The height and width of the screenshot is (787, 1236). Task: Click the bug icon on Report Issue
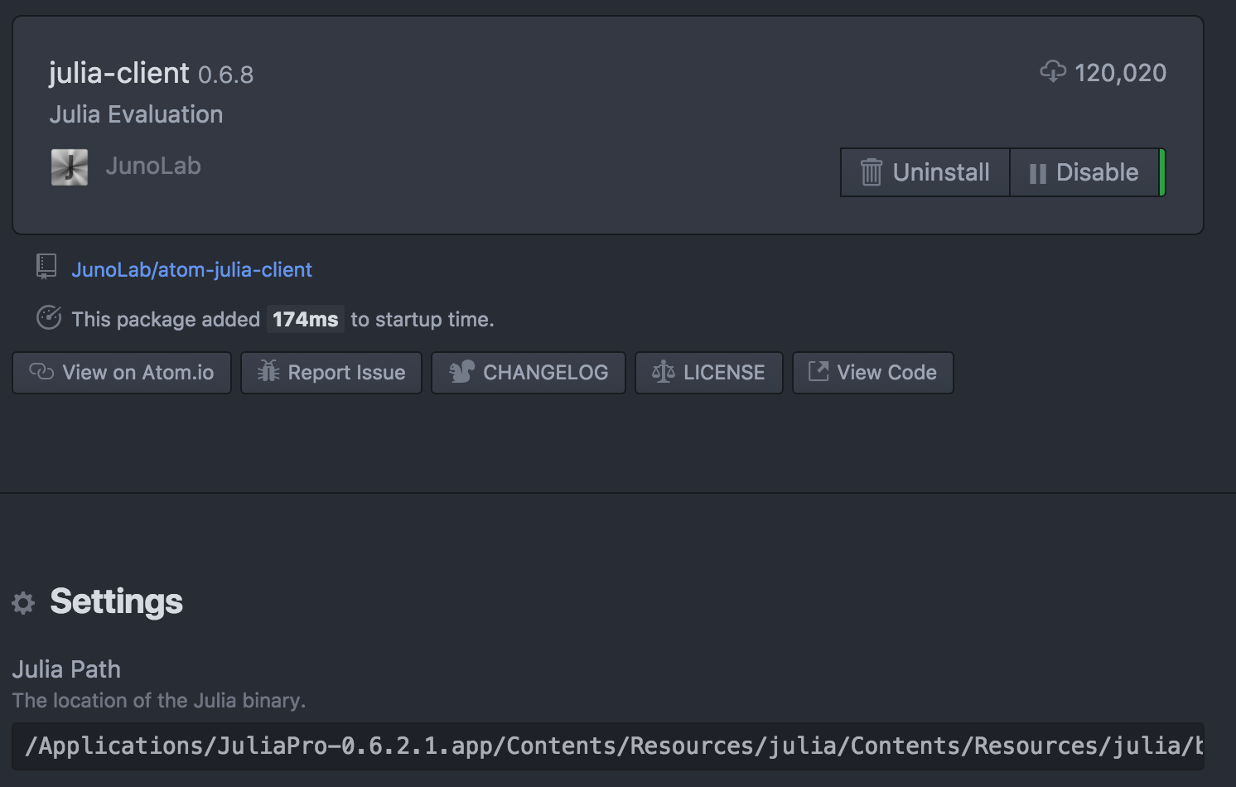tap(268, 371)
